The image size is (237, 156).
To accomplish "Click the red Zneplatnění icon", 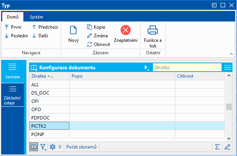I will tap(125, 30).
